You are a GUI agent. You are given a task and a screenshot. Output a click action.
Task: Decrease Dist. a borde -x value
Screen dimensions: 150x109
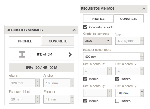[142, 73]
